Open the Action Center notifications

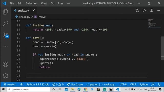[160, 89]
